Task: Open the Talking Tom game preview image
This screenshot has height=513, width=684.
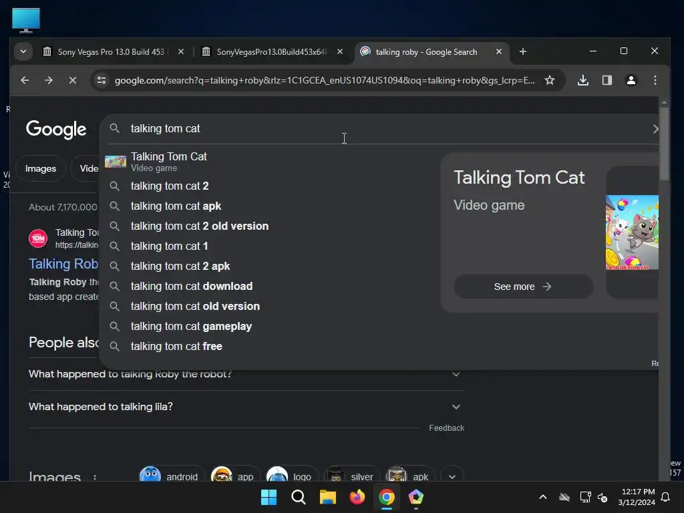Action: [x=632, y=232]
